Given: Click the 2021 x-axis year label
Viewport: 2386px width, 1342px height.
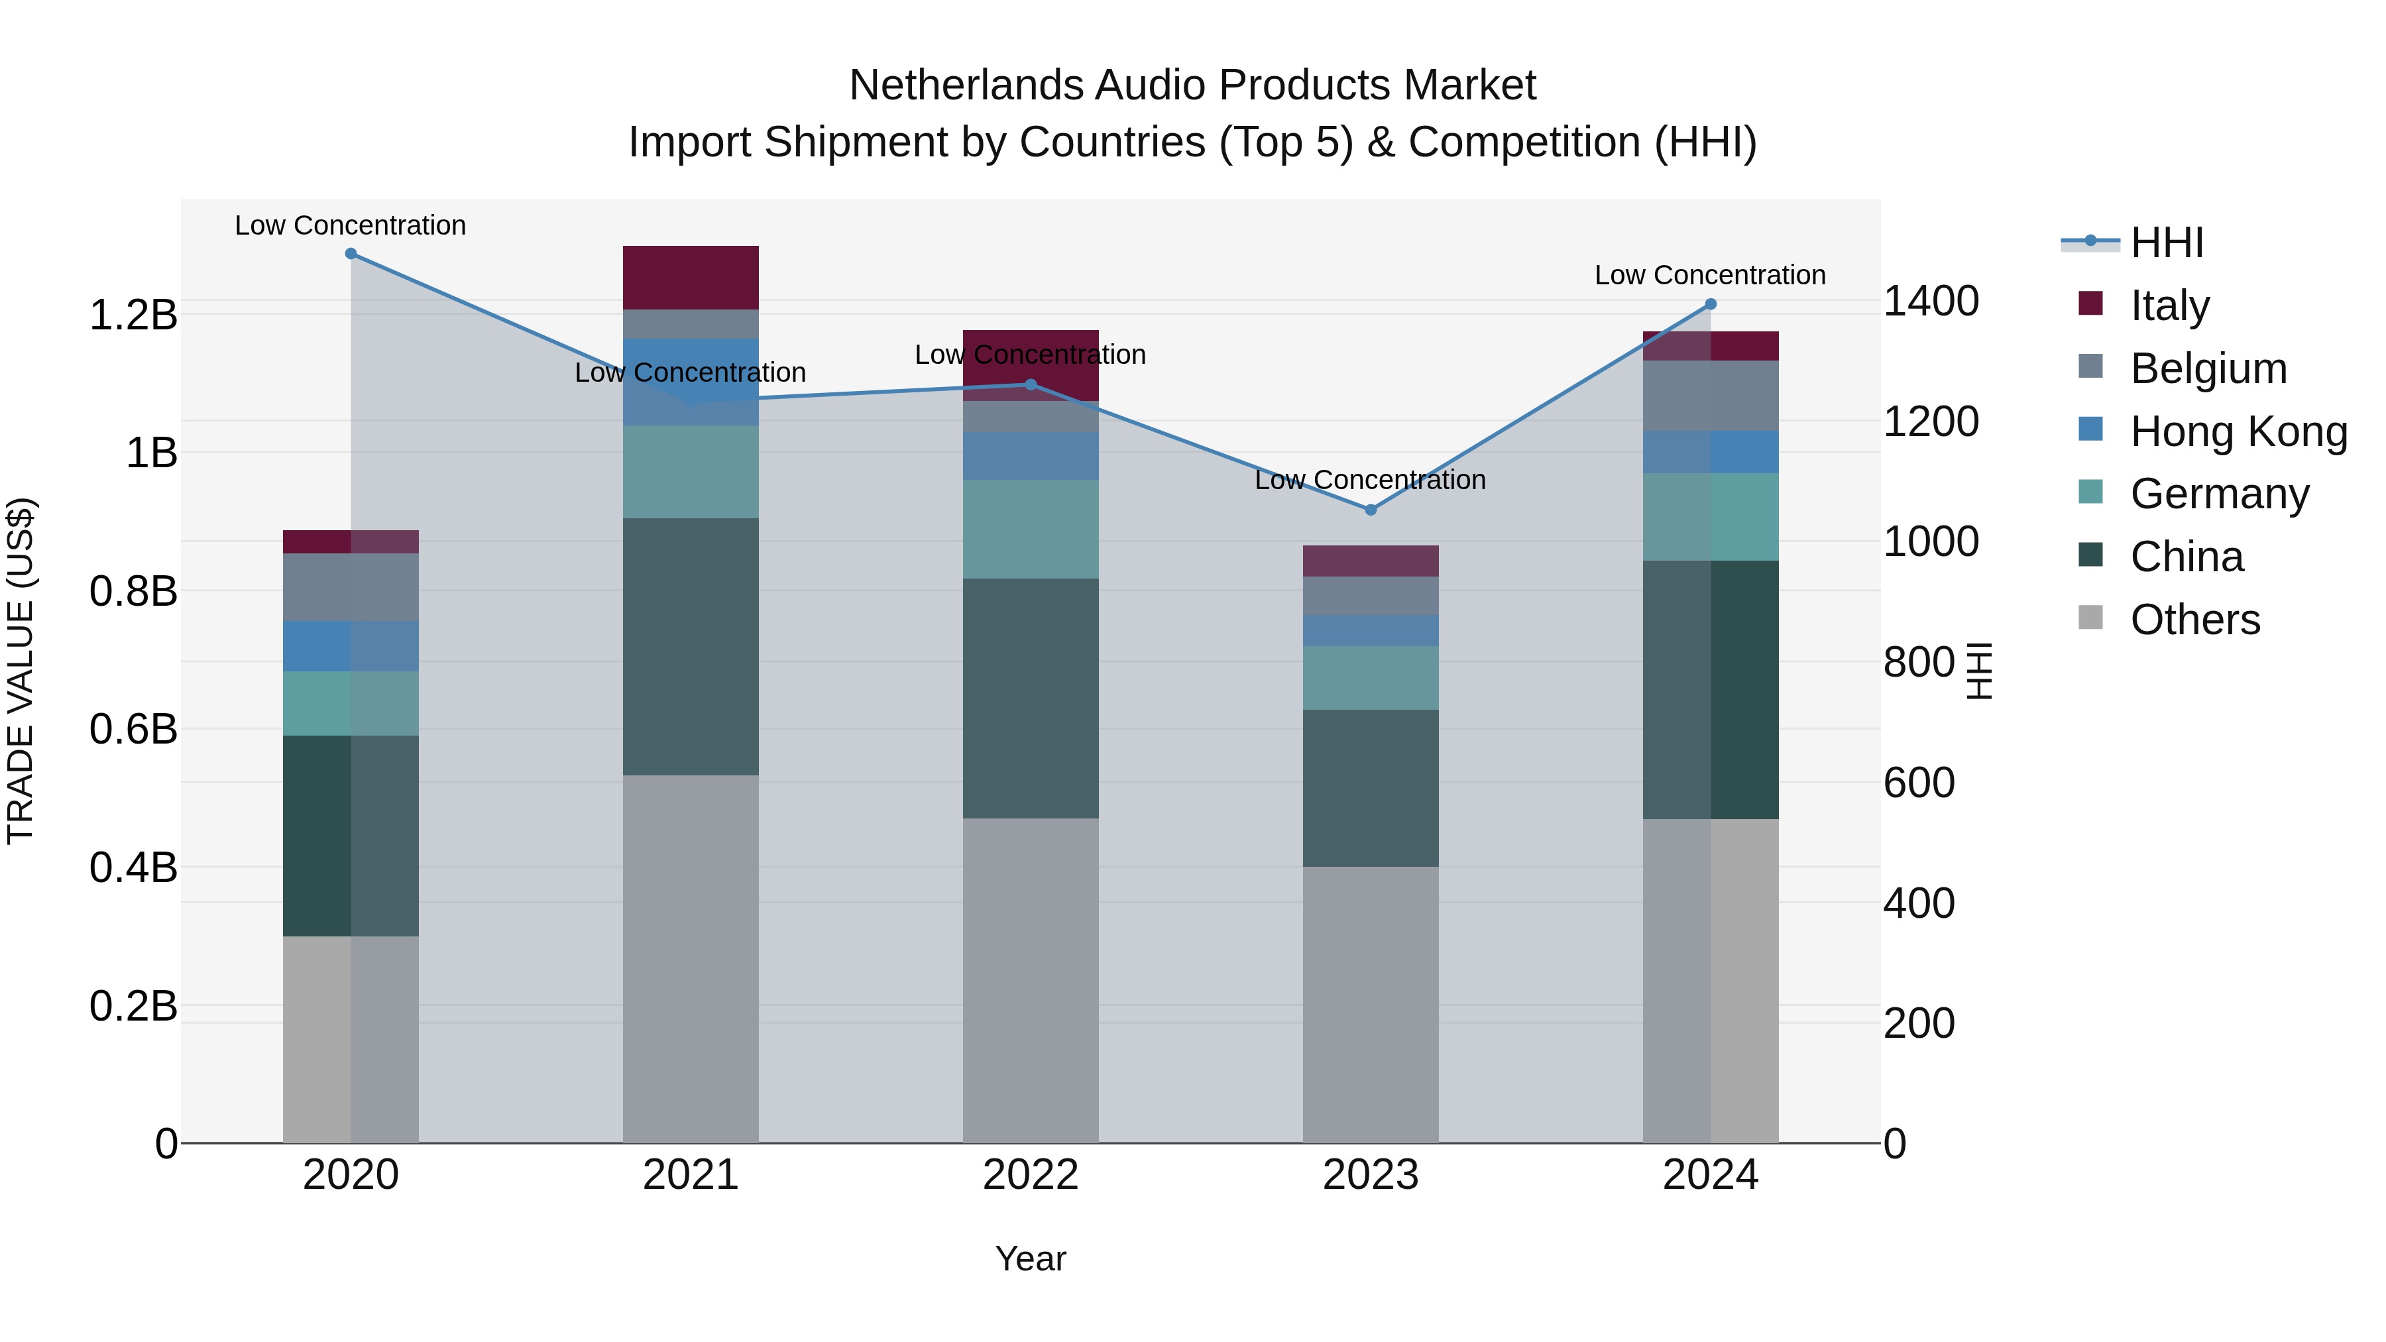Looking at the screenshot, I should click(x=691, y=1175).
